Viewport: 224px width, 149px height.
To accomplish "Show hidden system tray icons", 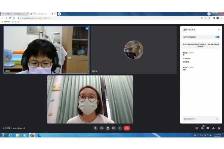I will (203, 135).
